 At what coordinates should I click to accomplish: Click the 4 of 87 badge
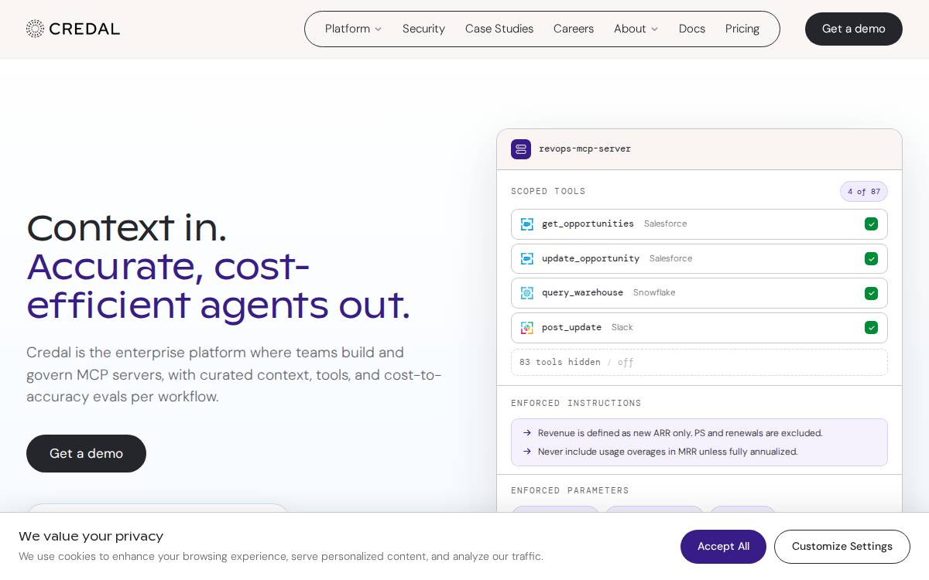coord(864,192)
